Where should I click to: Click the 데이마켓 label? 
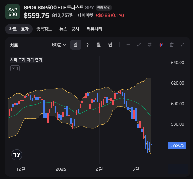[x=86, y=15]
